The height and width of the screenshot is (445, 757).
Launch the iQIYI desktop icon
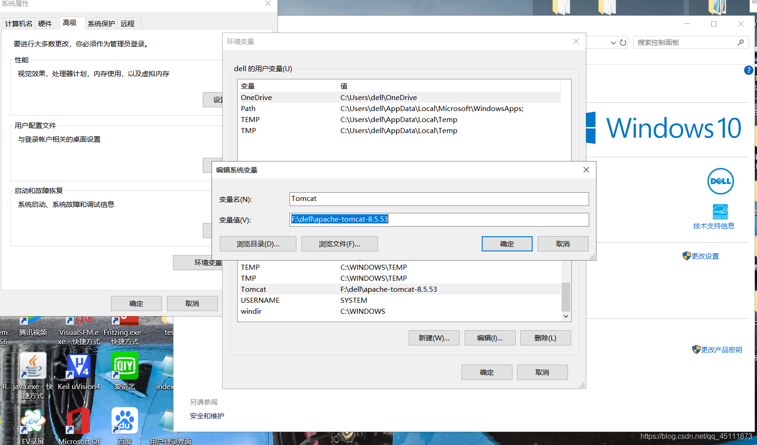coord(125,366)
